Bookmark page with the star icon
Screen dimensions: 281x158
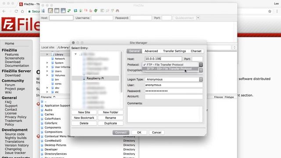pyautogui.click(x=270, y=11)
